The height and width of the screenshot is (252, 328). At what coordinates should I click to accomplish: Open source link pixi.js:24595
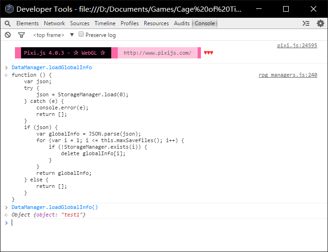pyautogui.click(x=297, y=45)
